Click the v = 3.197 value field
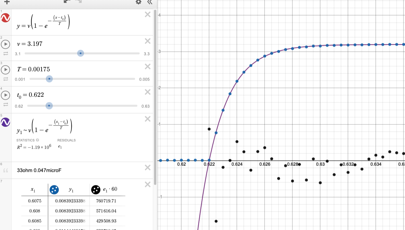The image size is (405, 230). point(30,44)
